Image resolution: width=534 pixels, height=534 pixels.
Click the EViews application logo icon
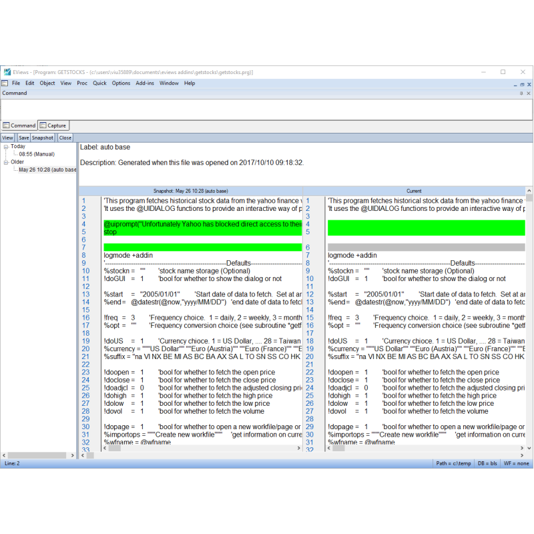pos(7,72)
